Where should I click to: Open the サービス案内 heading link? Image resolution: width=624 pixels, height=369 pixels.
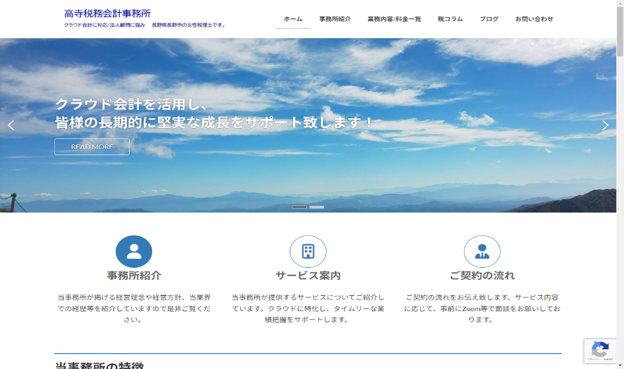(x=308, y=275)
